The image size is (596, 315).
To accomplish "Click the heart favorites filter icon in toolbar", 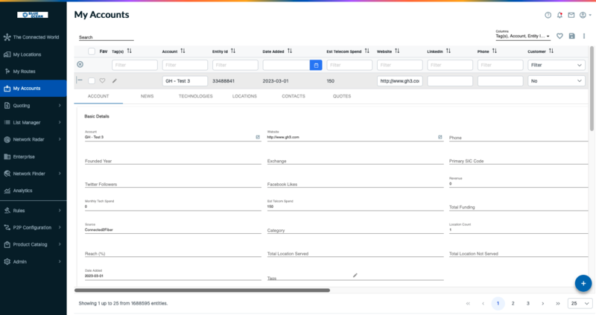I will 559,36.
